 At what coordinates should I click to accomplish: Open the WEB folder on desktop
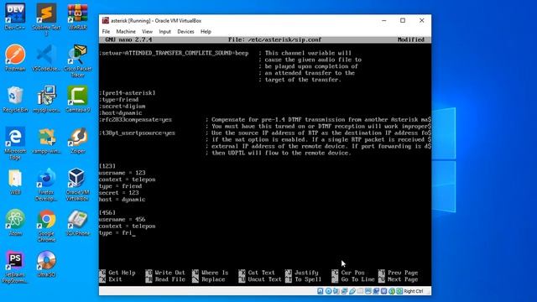[15, 182]
